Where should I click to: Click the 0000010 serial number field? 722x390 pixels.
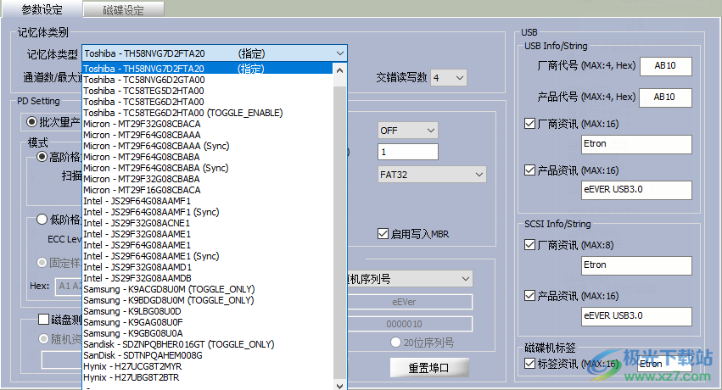point(410,324)
